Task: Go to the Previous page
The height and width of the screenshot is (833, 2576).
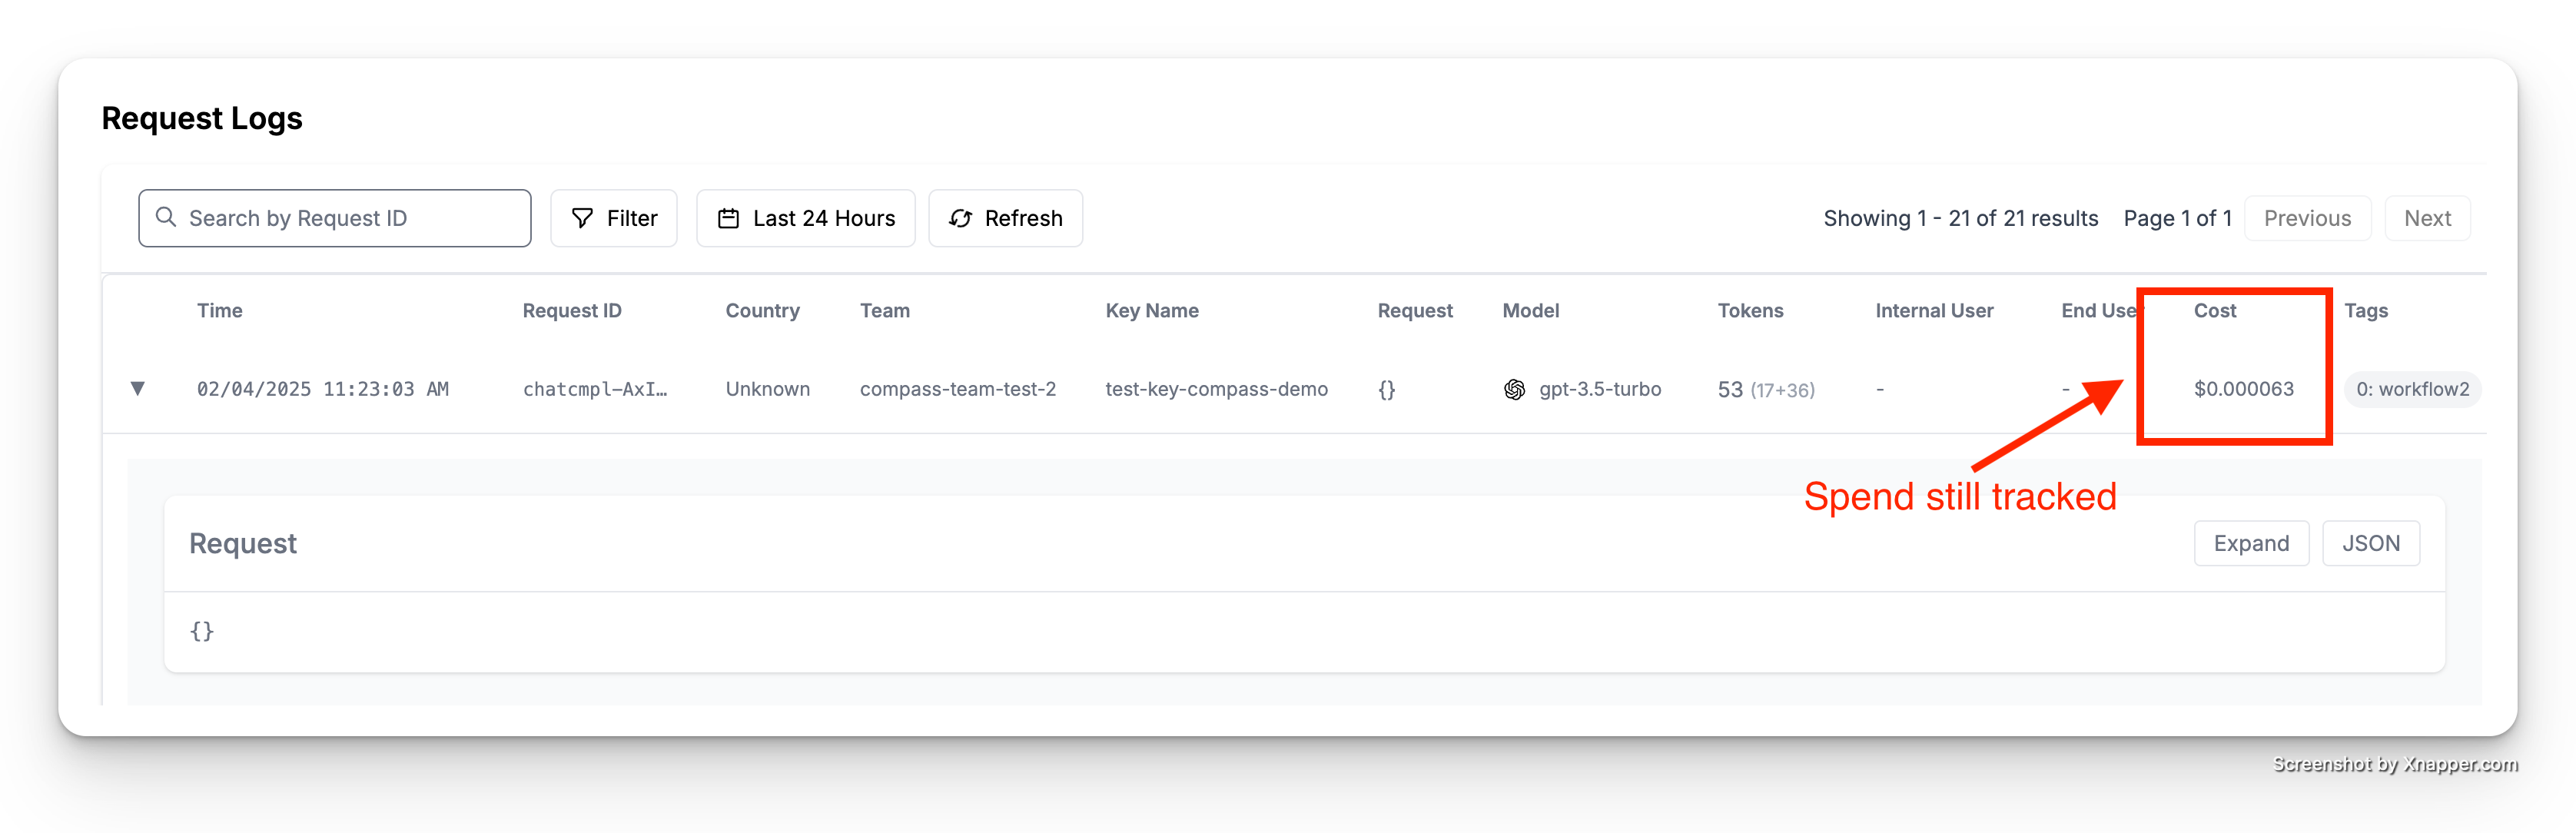Action: 2306,218
